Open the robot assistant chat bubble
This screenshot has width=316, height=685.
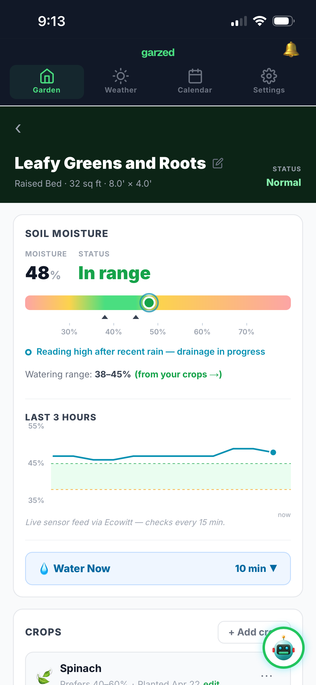[283, 647]
